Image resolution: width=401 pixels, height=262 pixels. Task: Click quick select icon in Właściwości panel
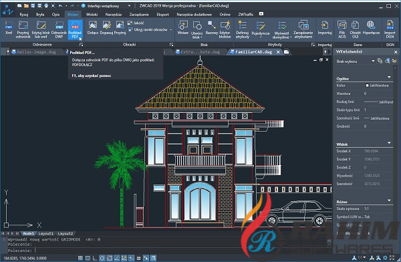click(394, 61)
